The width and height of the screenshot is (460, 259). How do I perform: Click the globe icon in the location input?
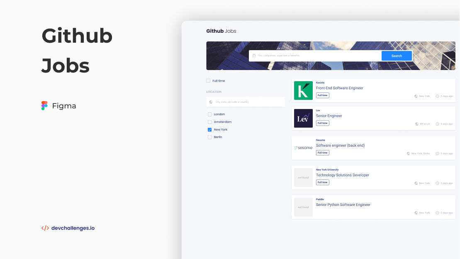[211, 102]
